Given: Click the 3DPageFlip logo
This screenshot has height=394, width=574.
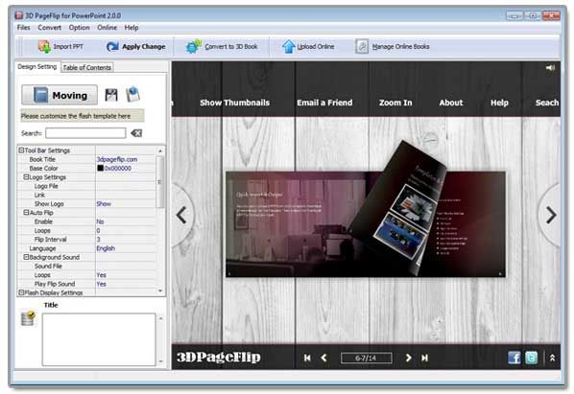Looking at the screenshot, I should click(x=219, y=357).
